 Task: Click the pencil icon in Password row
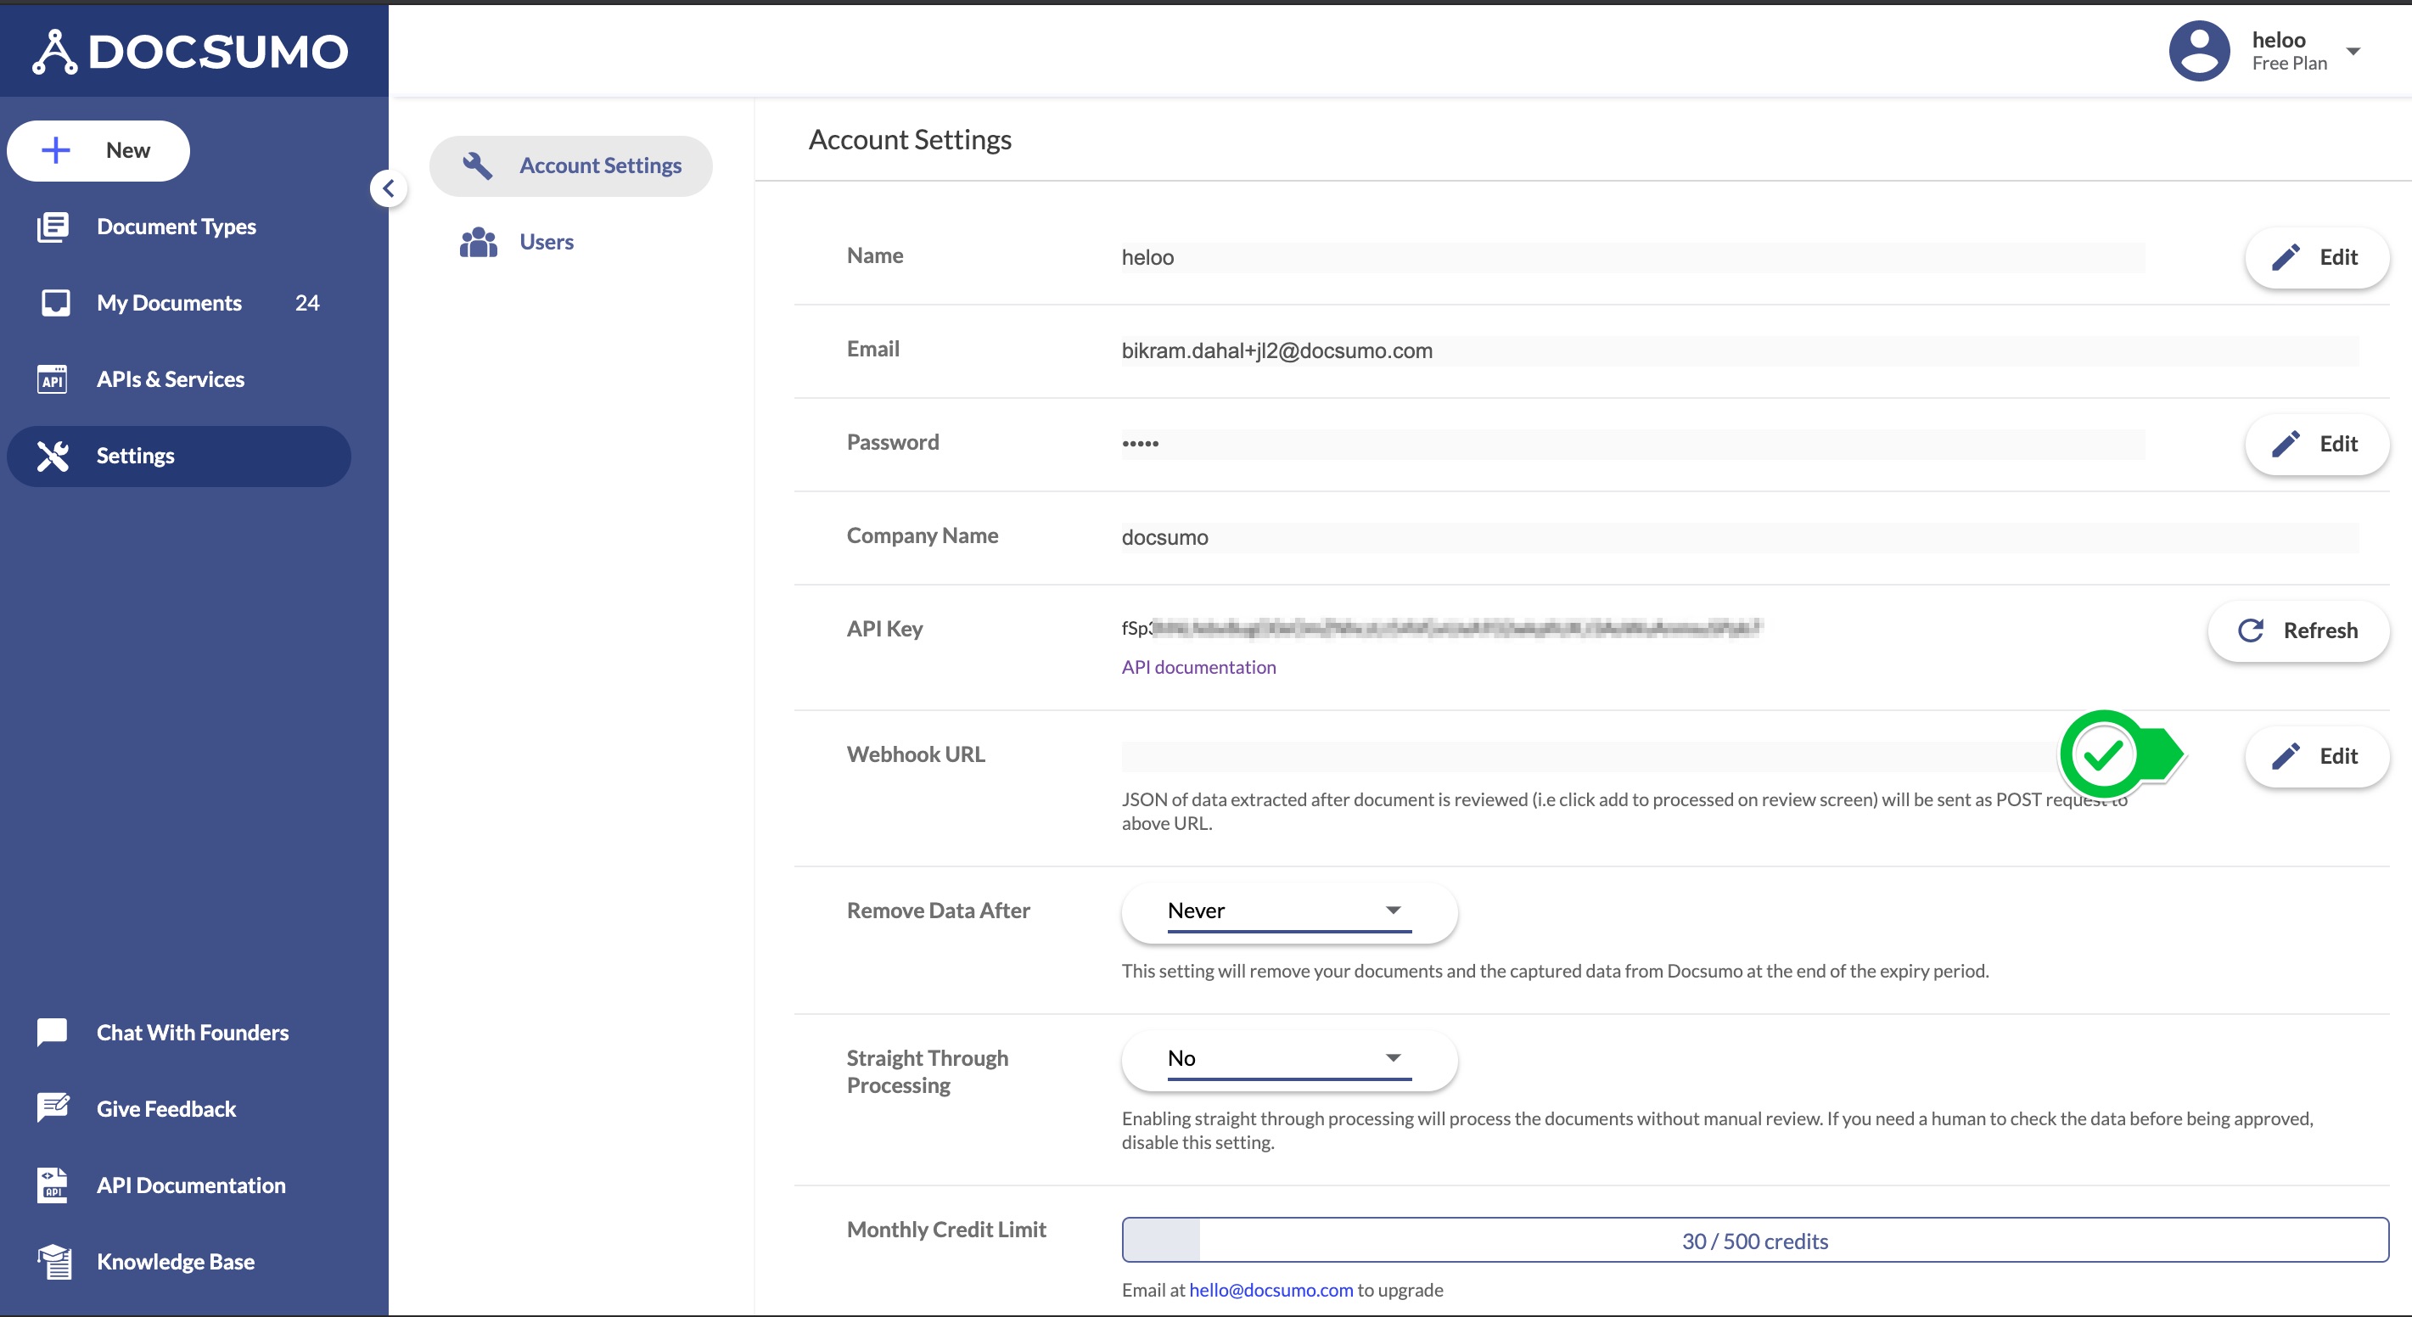click(x=2286, y=444)
